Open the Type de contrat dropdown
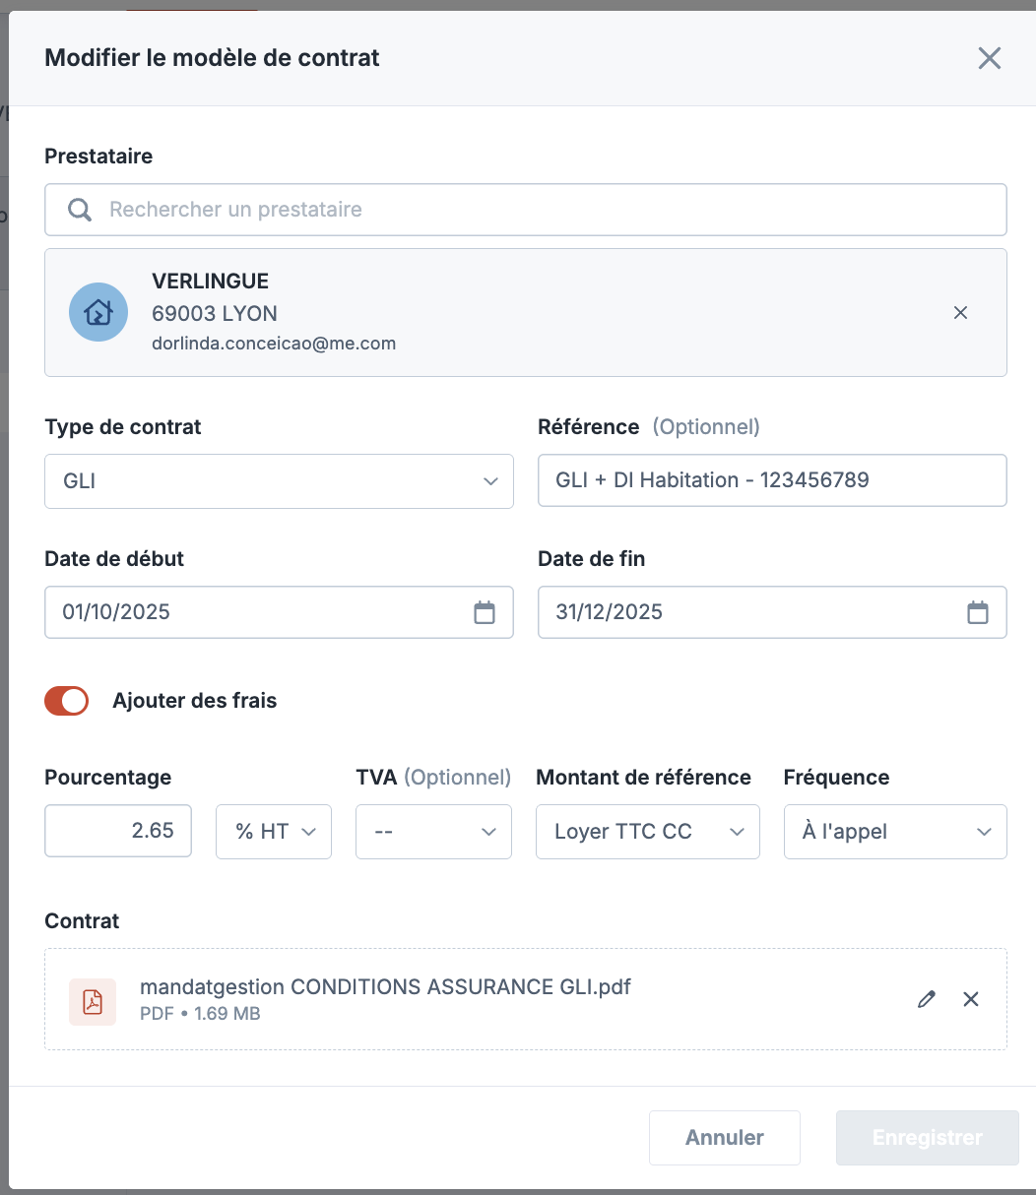 [279, 481]
